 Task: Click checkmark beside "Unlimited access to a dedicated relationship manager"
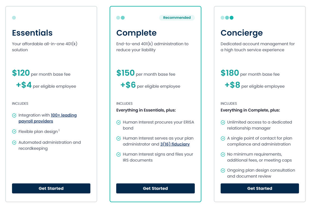point(223,122)
